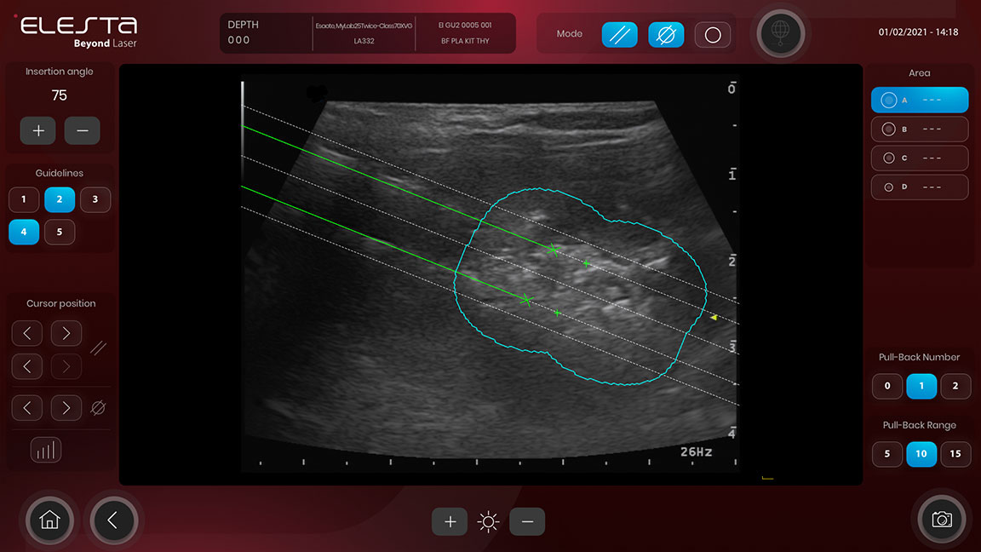The image size is (981, 552).
Task: Toggle guideline 4
Action: pos(24,232)
